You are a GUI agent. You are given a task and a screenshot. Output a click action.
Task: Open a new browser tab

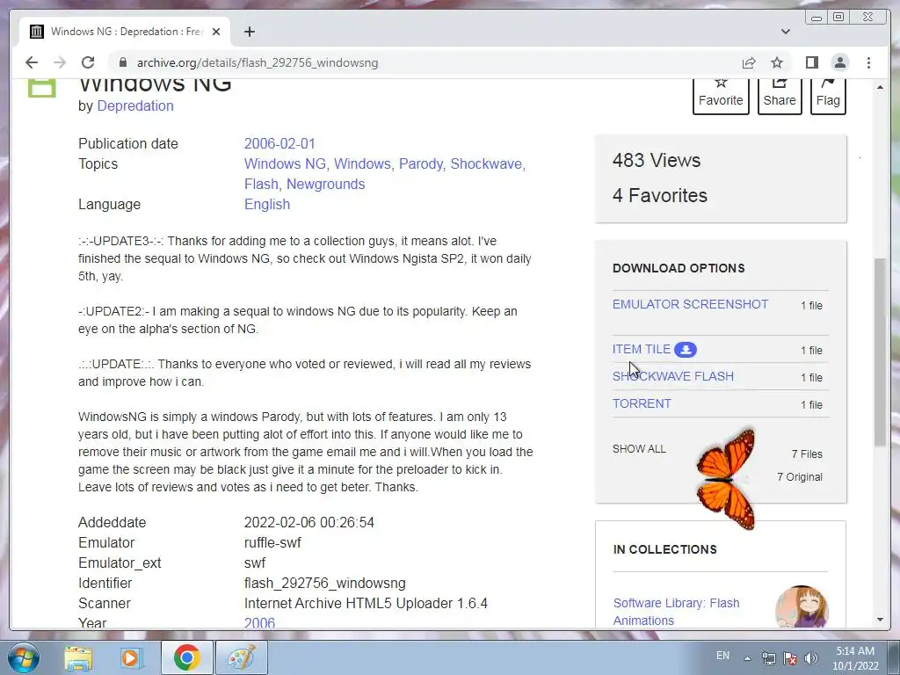pyautogui.click(x=249, y=32)
